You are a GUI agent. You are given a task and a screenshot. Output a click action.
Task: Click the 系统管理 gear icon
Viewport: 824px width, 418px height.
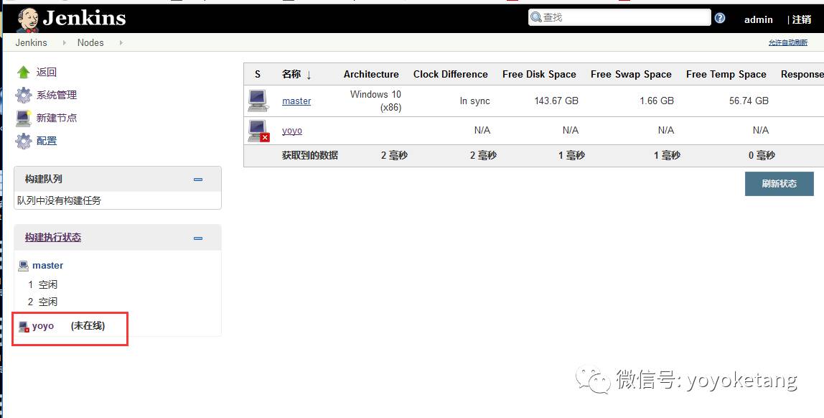(24, 96)
